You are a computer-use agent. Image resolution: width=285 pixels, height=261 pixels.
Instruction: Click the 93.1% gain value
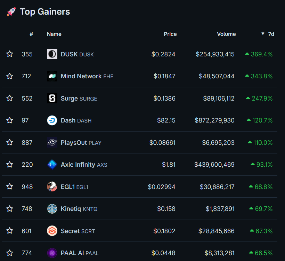pyautogui.click(x=264, y=165)
